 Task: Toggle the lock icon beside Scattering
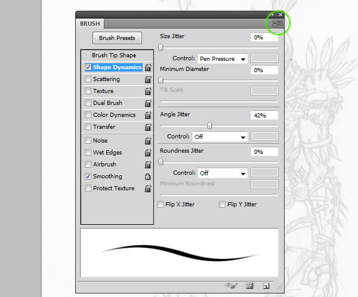[148, 79]
